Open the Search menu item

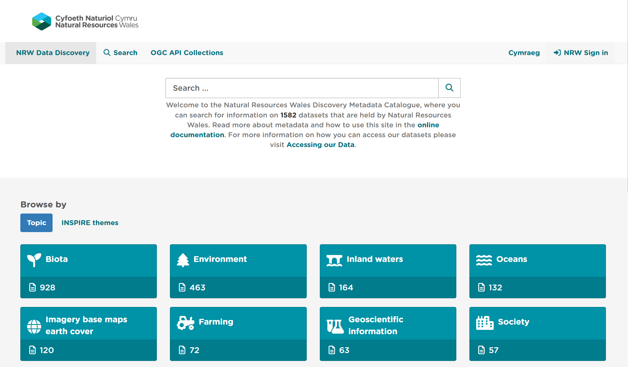point(121,53)
